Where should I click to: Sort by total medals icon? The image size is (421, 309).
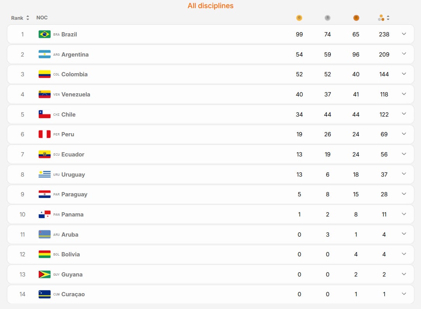(x=384, y=18)
